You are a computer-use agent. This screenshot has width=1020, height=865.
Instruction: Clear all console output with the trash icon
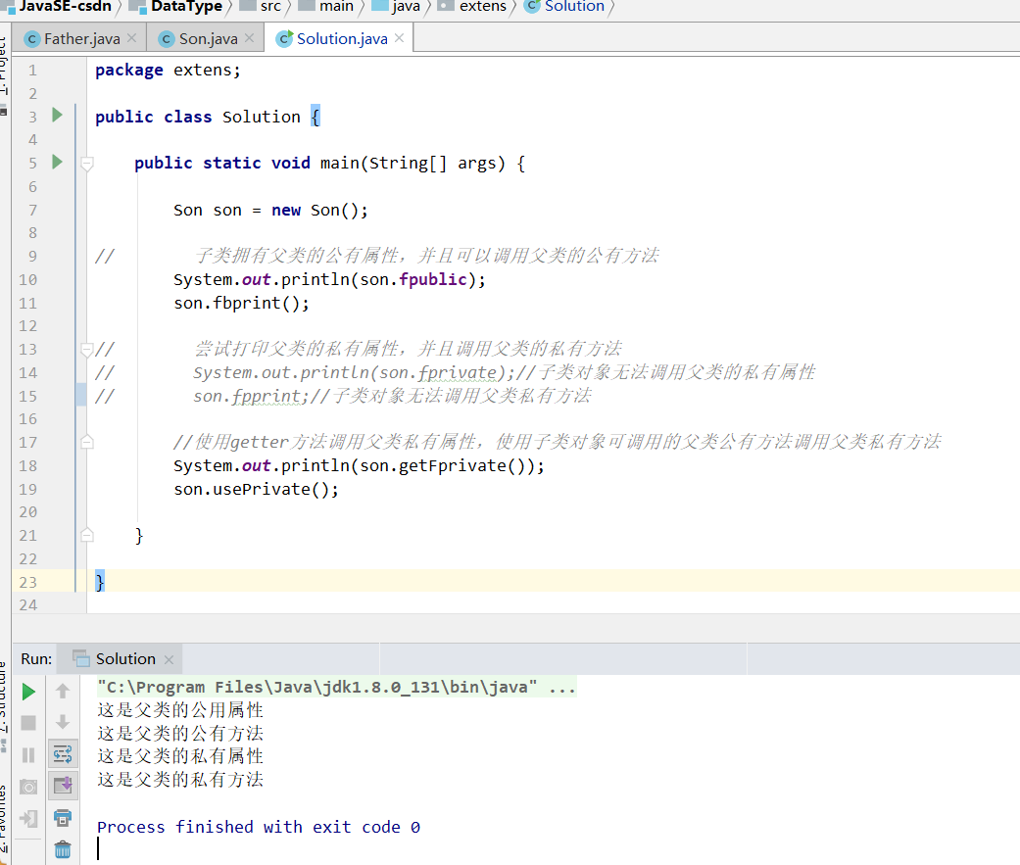pos(63,849)
